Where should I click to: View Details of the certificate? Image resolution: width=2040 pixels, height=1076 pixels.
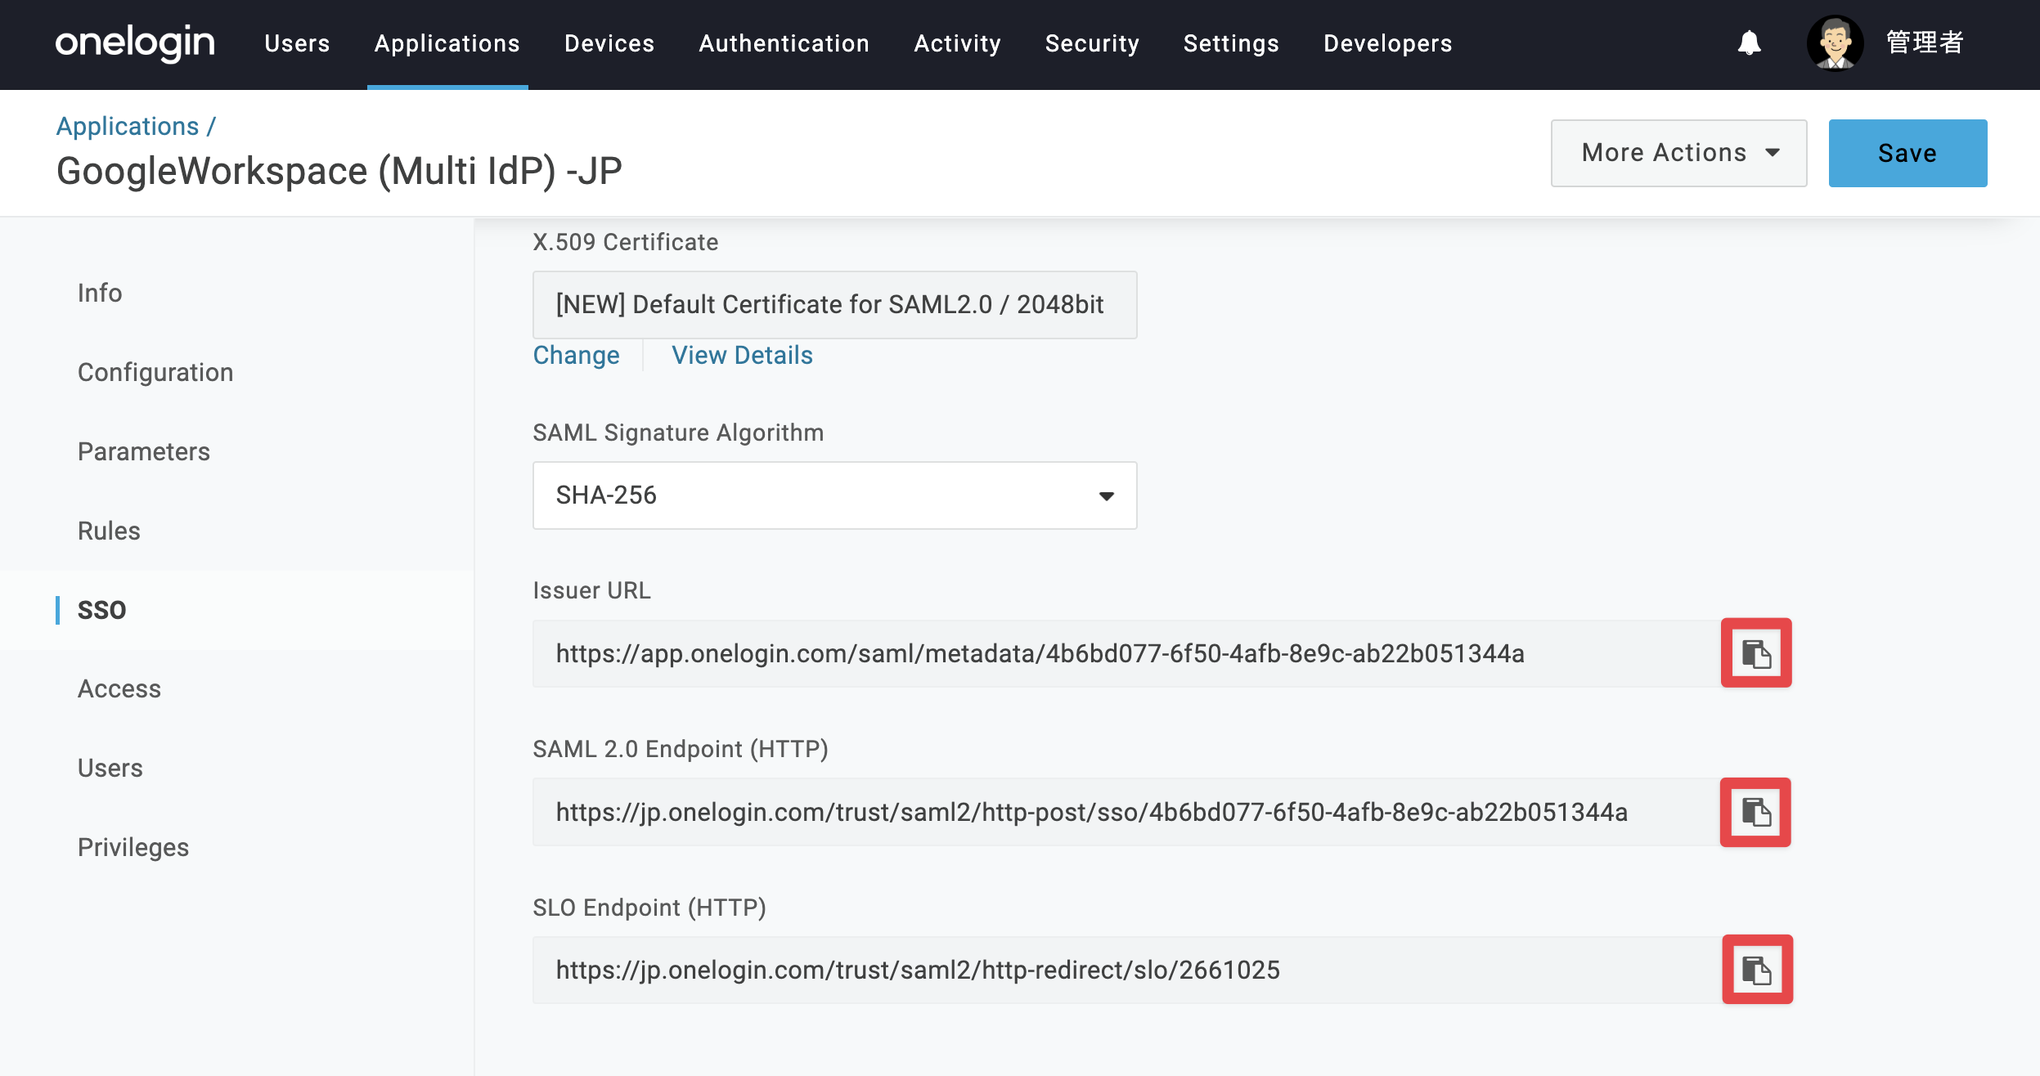click(742, 355)
